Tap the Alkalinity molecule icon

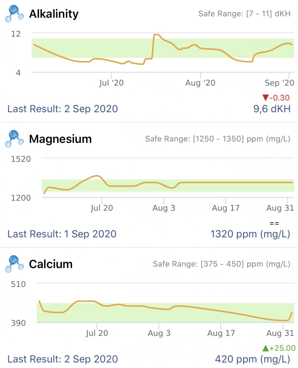tap(14, 13)
